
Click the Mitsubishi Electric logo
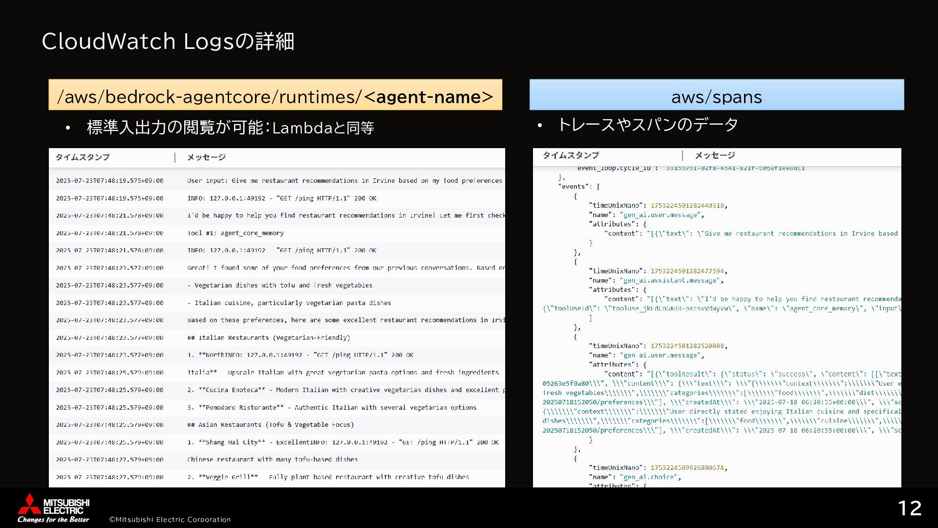click(54, 507)
